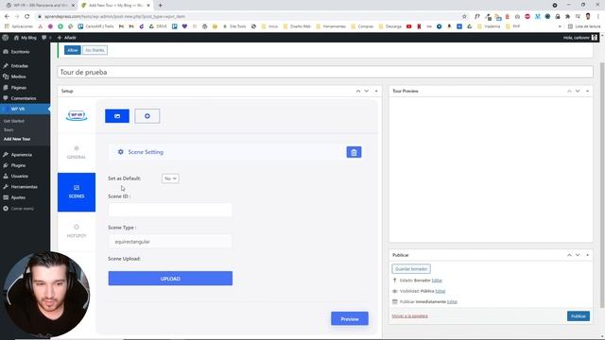Move Publicar panel up
Screen dimensions: 605x340
569,255
